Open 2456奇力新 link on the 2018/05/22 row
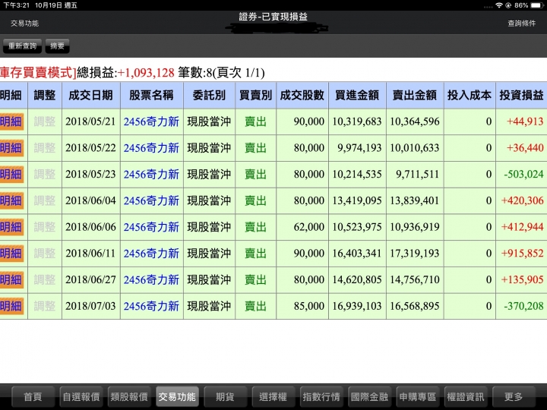Viewport: 547px width, 410px height. click(151, 148)
